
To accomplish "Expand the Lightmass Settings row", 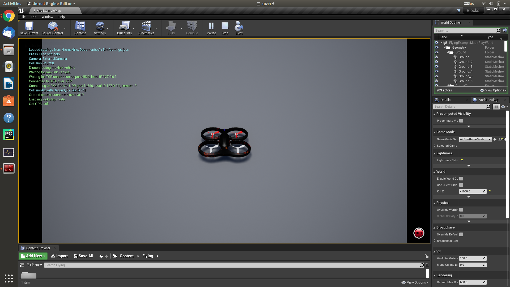I will 435,160.
